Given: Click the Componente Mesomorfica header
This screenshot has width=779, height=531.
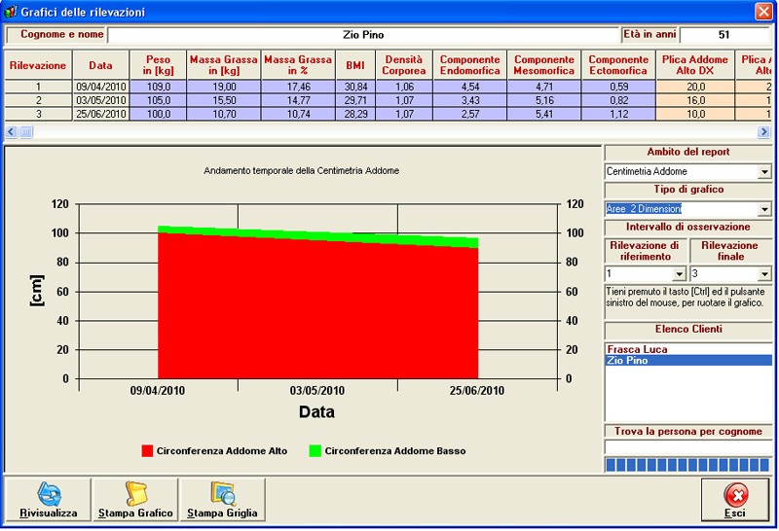Looking at the screenshot, I should pyautogui.click(x=544, y=65).
